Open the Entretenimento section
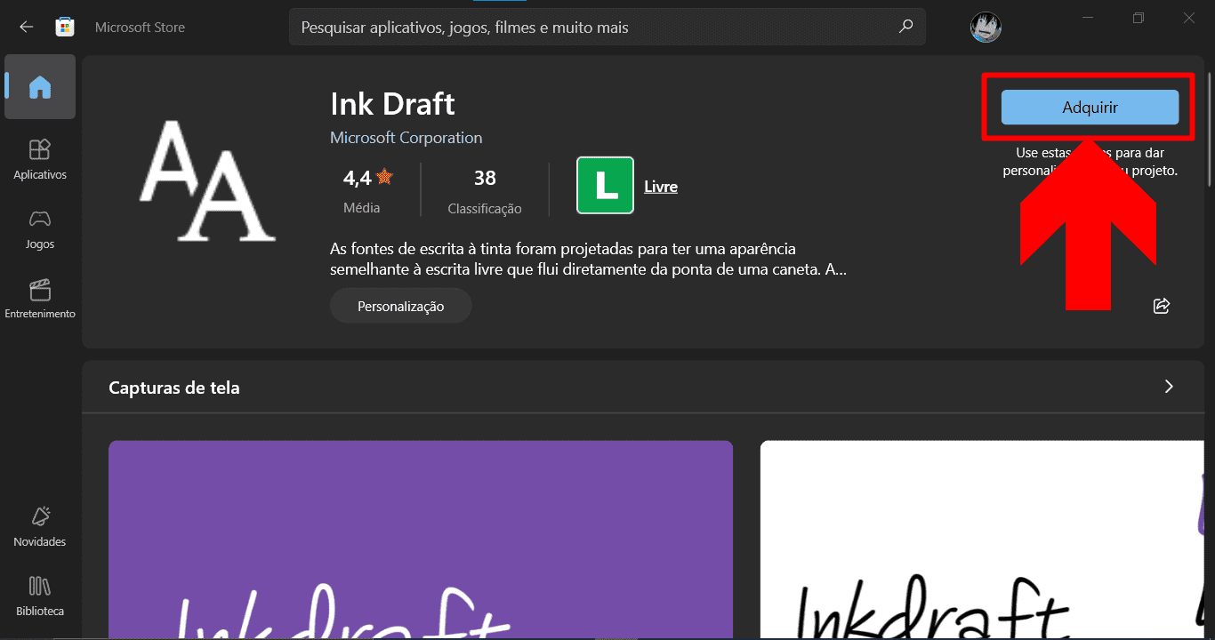Screen dimensions: 1215x640 (40, 299)
